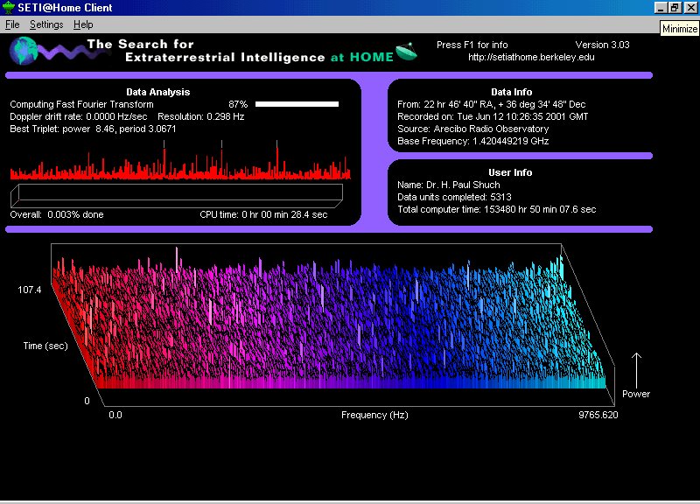
Task: Click 'Recorded on: Tue Jun 12' line
Action: point(493,116)
